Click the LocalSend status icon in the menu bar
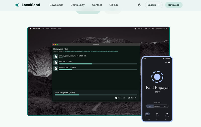Viewport: 201px width, 127px height. [x=135, y=29]
